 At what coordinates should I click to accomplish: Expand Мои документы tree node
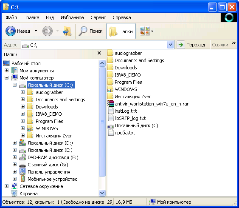click(6, 71)
